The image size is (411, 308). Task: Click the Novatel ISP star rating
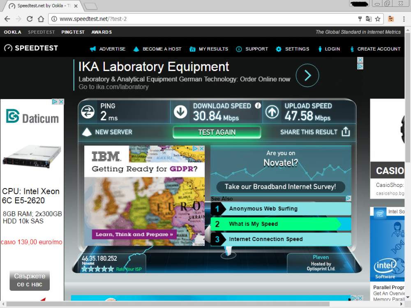97,269
